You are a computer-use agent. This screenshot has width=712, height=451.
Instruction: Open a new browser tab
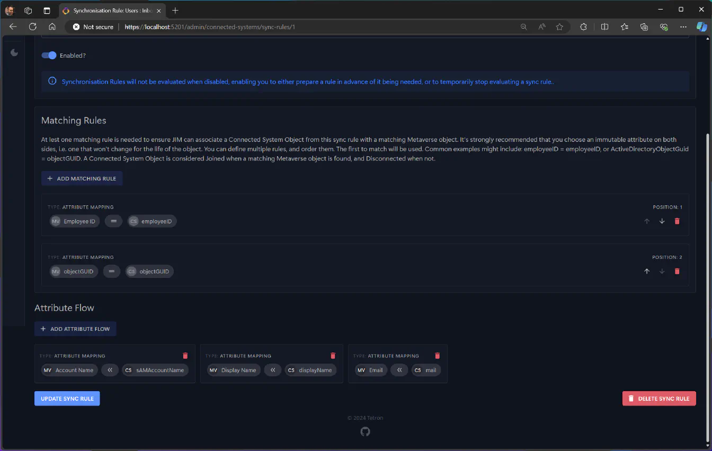point(175,11)
